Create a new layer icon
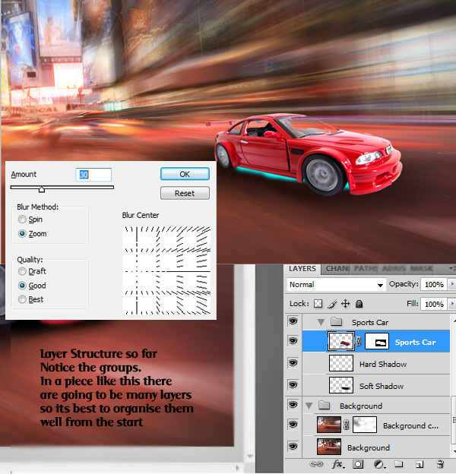 [420, 464]
